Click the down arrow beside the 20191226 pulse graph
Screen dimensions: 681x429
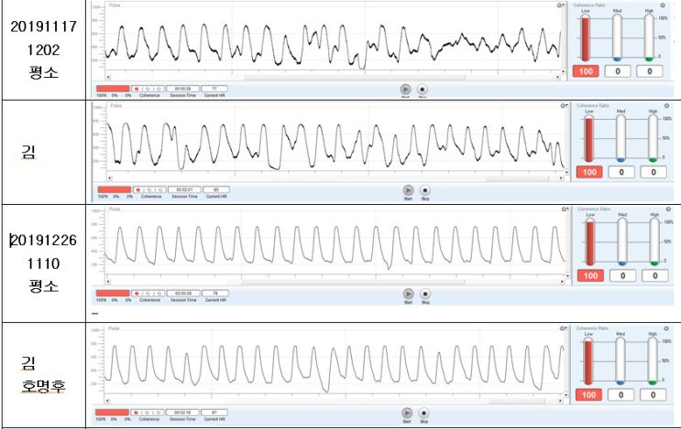pyautogui.click(x=567, y=275)
